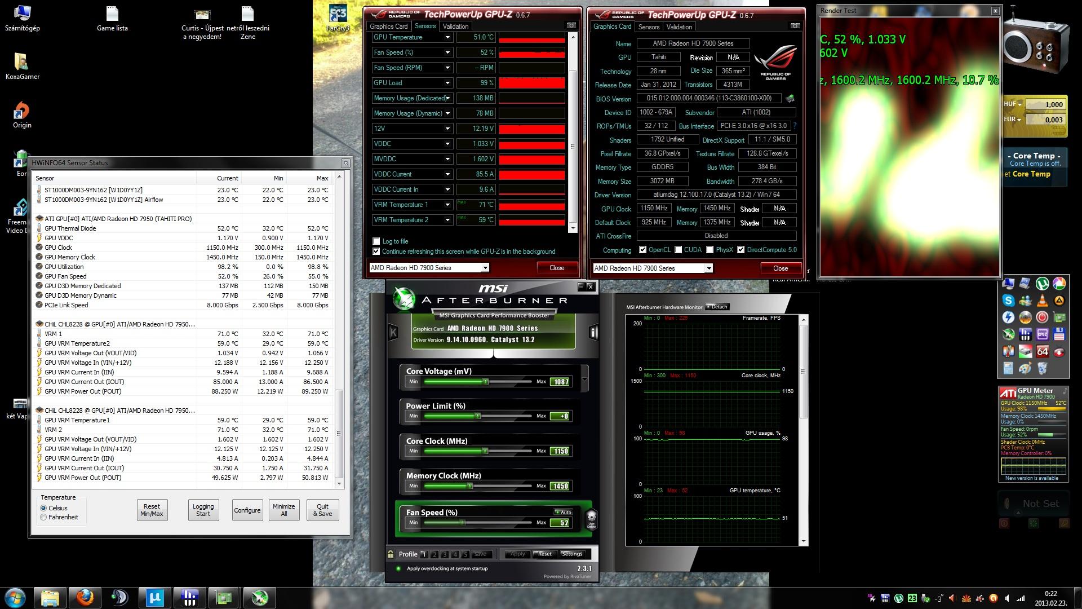
Task: Enable Log to file checkbox
Action: (376, 241)
